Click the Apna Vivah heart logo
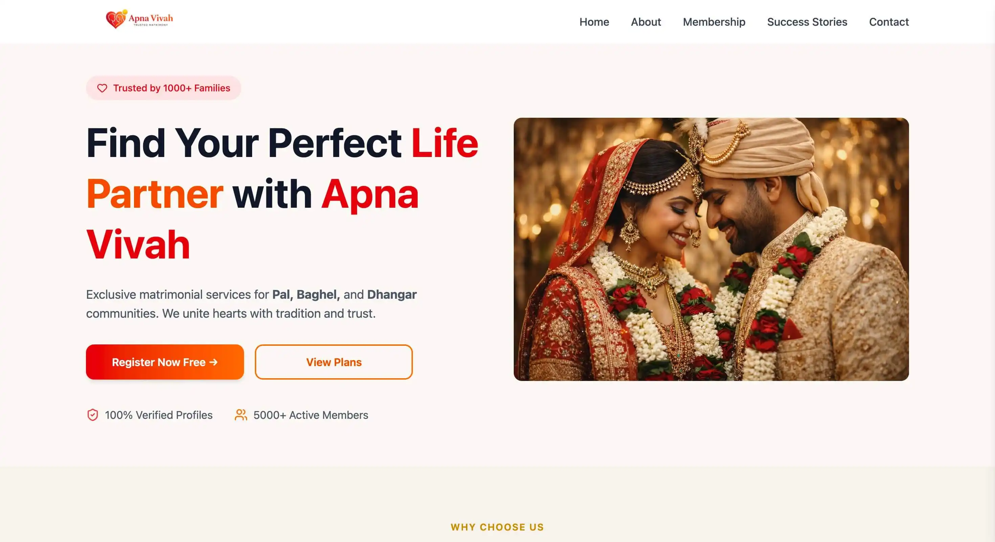The height and width of the screenshot is (542, 995). 116,19
